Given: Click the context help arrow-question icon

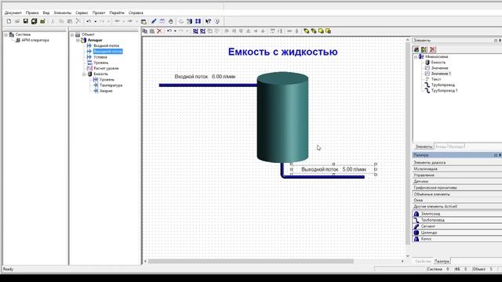Looking at the screenshot, I should 208,21.
